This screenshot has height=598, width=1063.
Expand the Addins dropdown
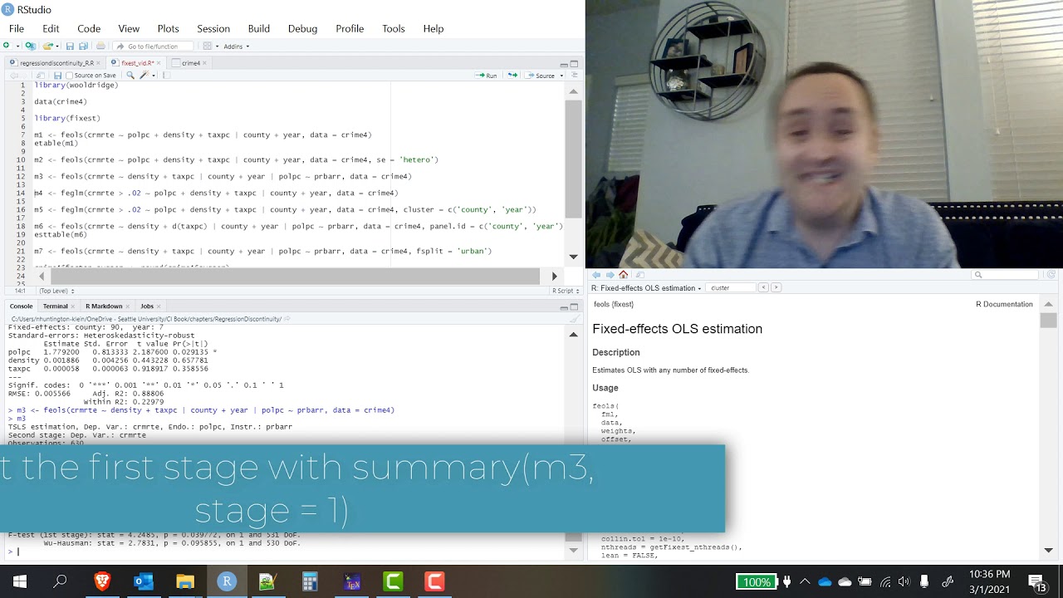[236, 47]
